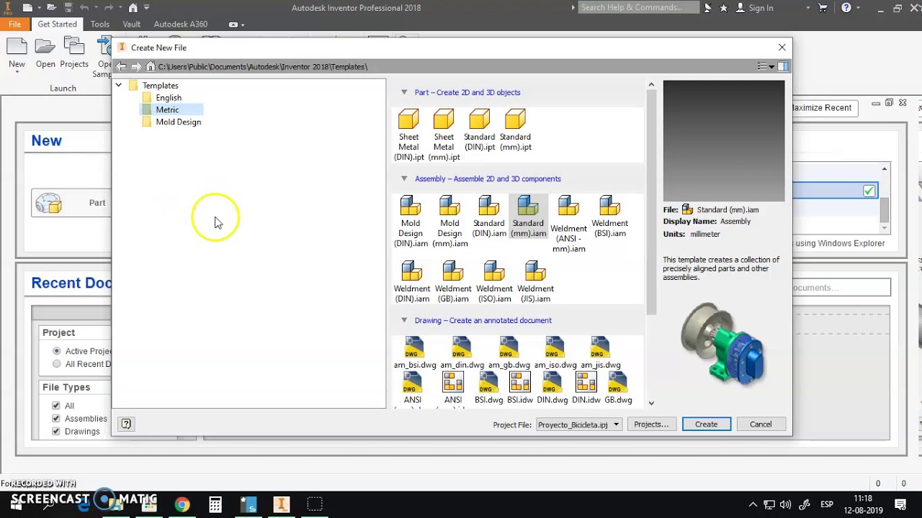The image size is (922, 518).
Task: Switch to Vault ribbon tab
Action: click(x=132, y=24)
